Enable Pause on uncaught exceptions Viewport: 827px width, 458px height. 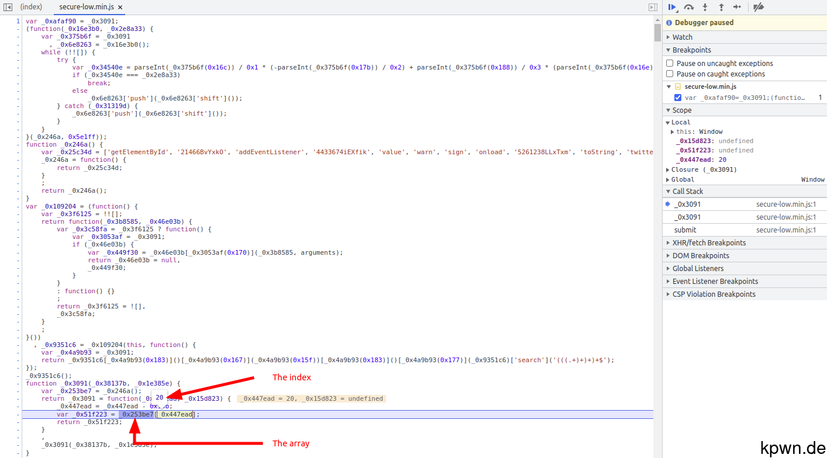coord(669,63)
